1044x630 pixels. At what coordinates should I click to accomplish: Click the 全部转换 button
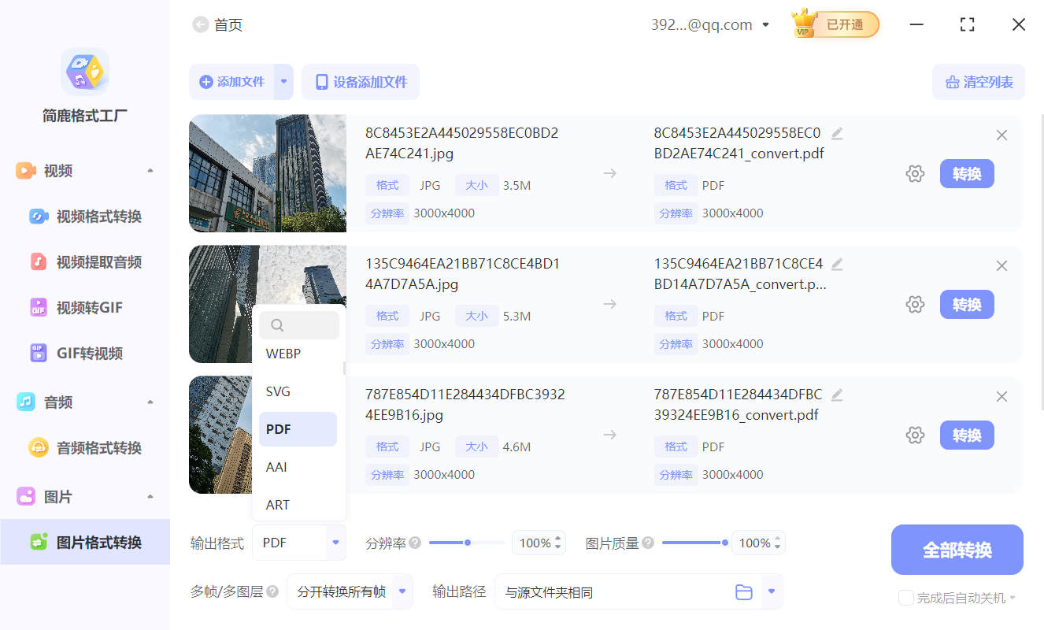point(957,550)
